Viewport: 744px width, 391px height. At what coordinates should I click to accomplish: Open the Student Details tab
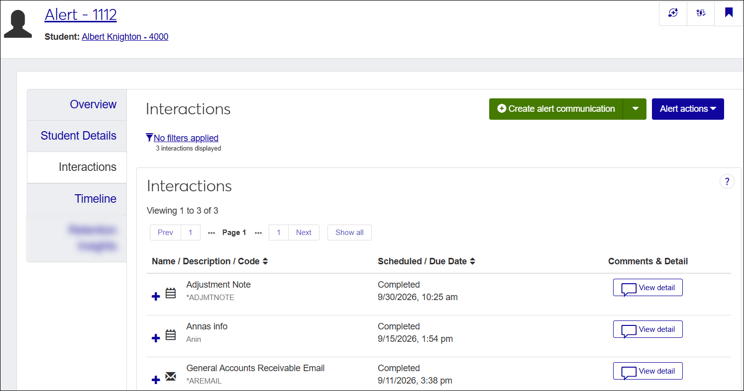77,136
